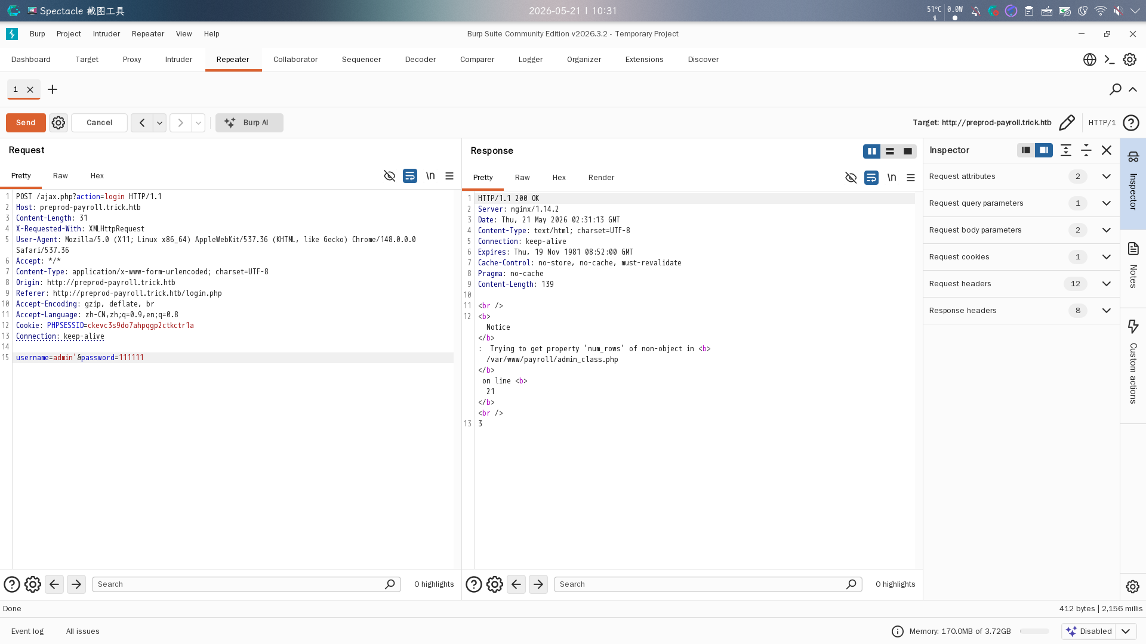The height and width of the screenshot is (644, 1146).
Task: Dock Inspector panel to the left layout
Action: click(1026, 150)
